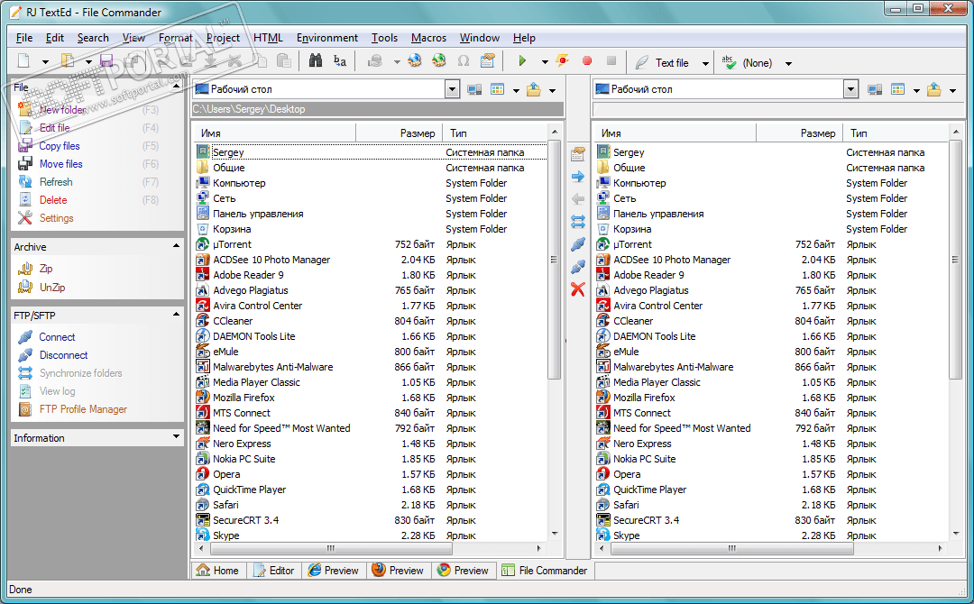Click the Move files link
The image size is (974, 604).
pos(61,164)
